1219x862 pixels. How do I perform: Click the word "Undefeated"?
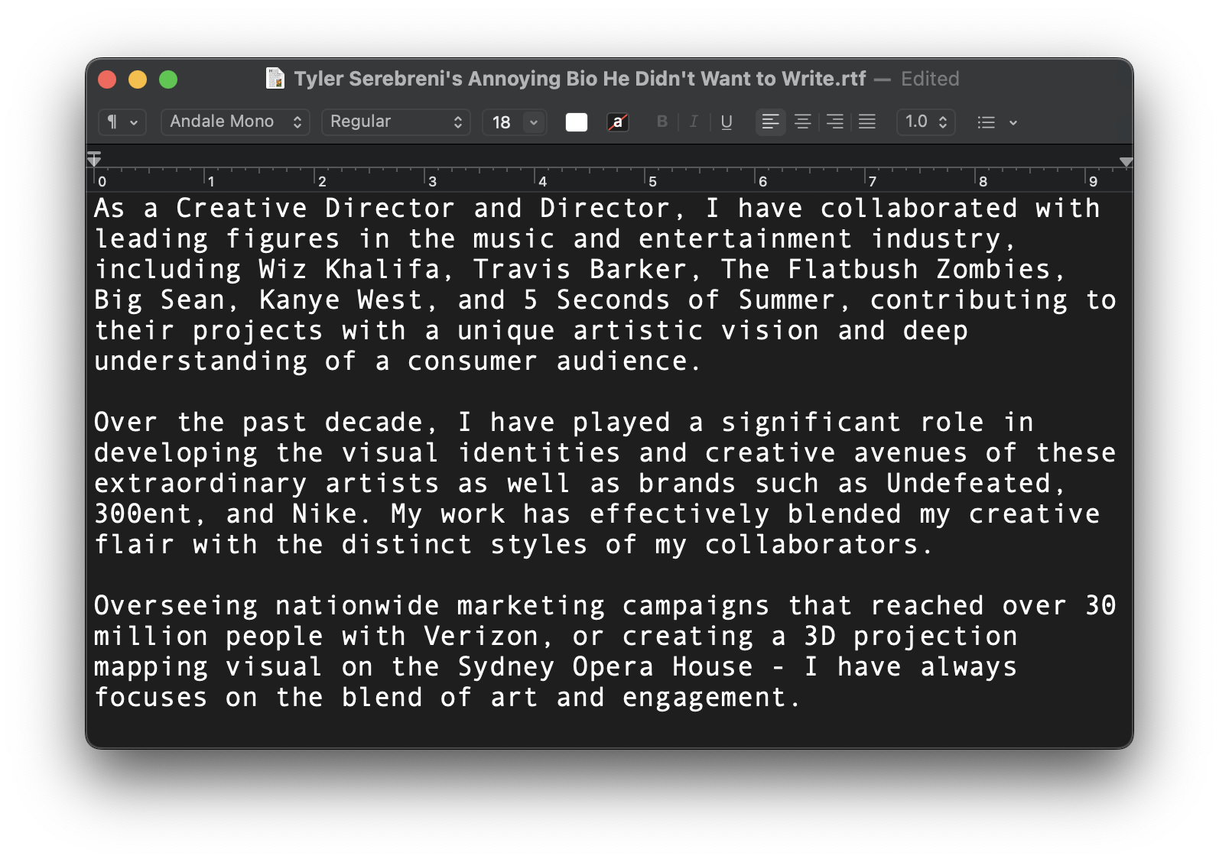coord(969,484)
